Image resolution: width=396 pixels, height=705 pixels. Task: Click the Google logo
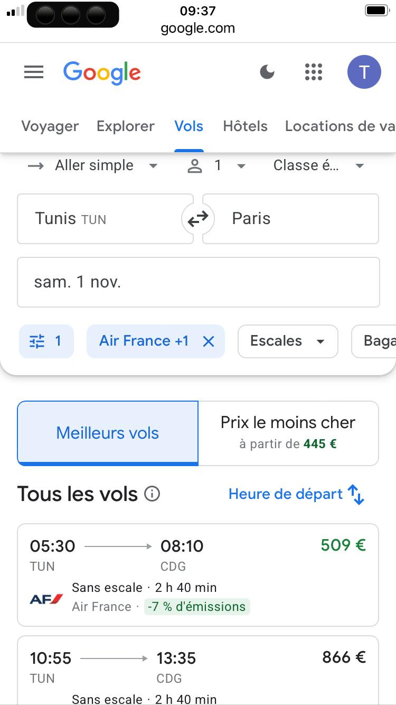(x=102, y=72)
